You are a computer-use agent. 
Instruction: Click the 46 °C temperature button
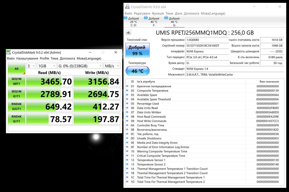pyautogui.click(x=137, y=71)
